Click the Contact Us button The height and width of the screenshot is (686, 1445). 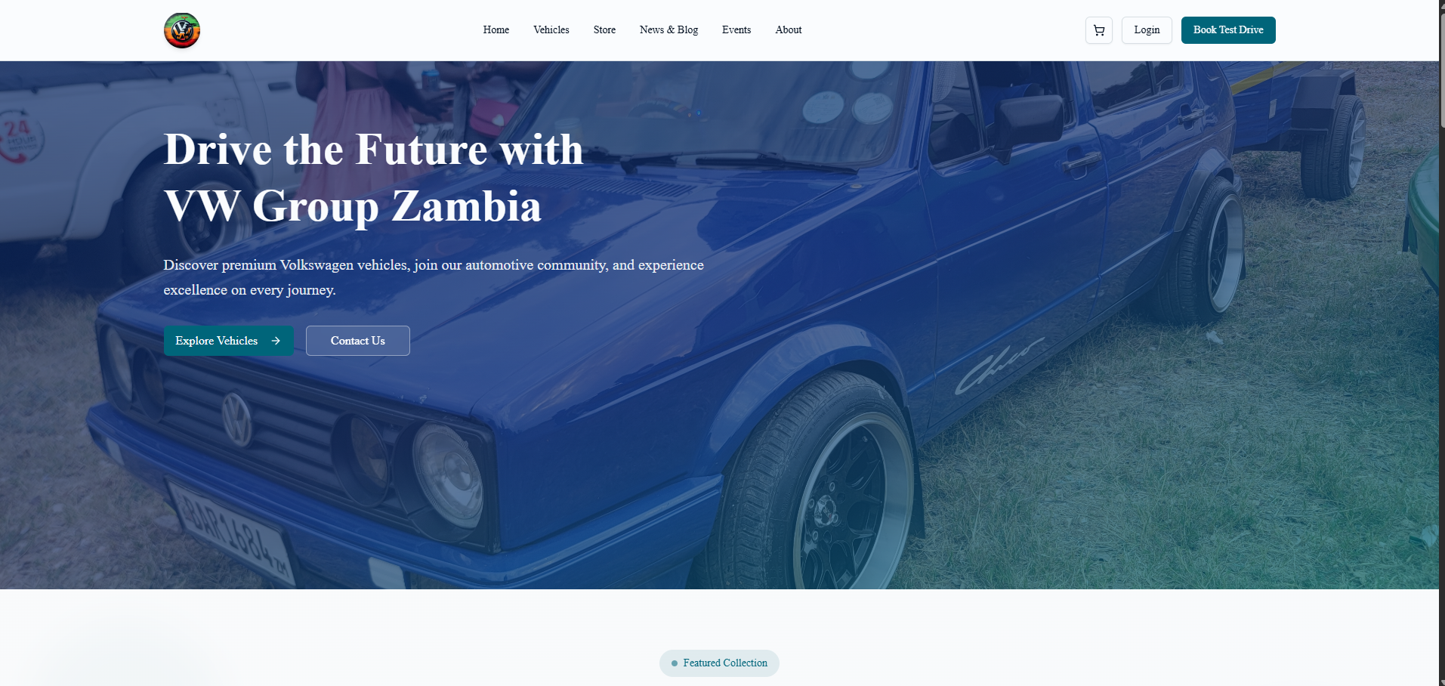(358, 341)
